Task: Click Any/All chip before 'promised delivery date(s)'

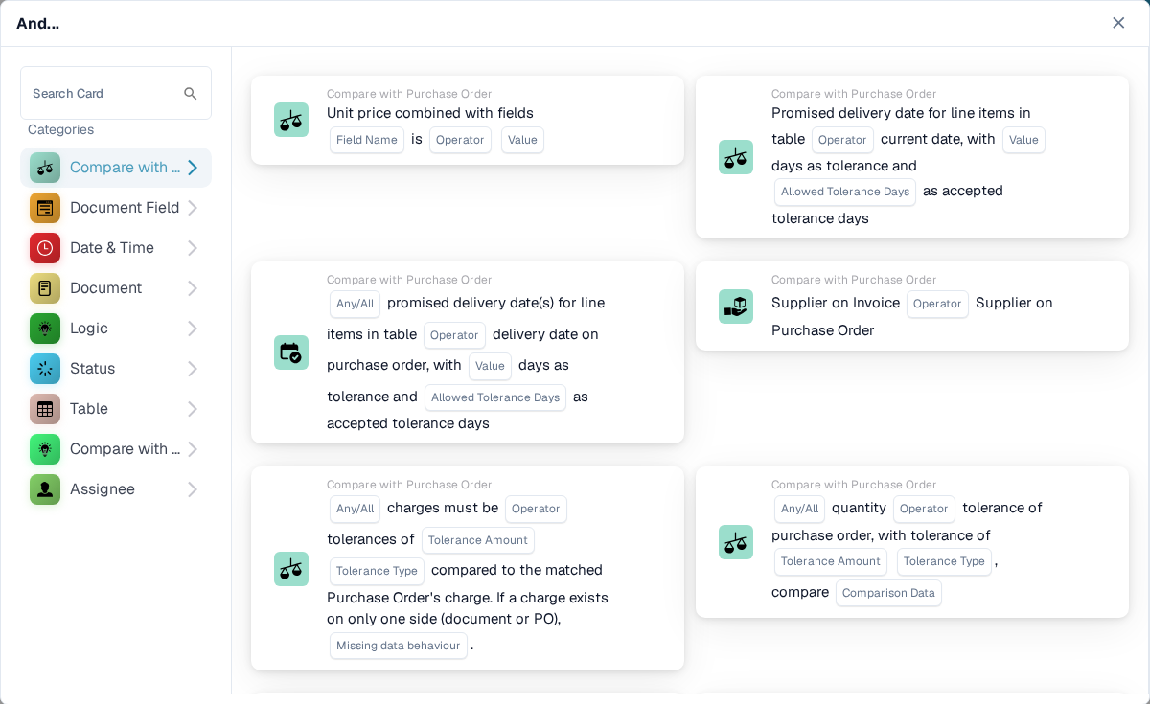Action: pyautogui.click(x=355, y=304)
